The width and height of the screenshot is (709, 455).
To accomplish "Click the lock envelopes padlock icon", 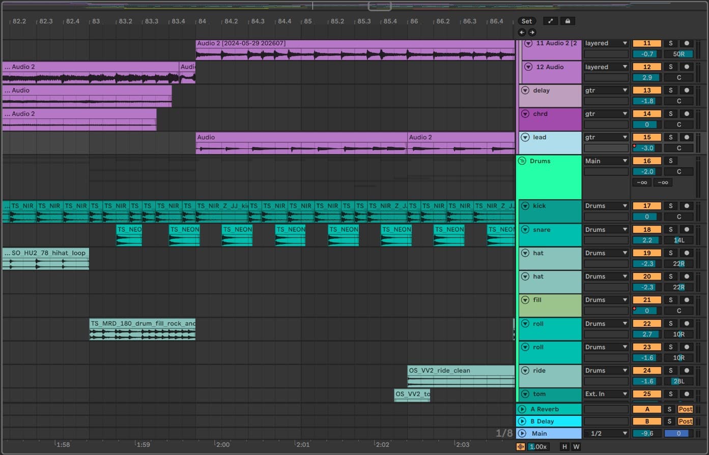I will pos(568,21).
